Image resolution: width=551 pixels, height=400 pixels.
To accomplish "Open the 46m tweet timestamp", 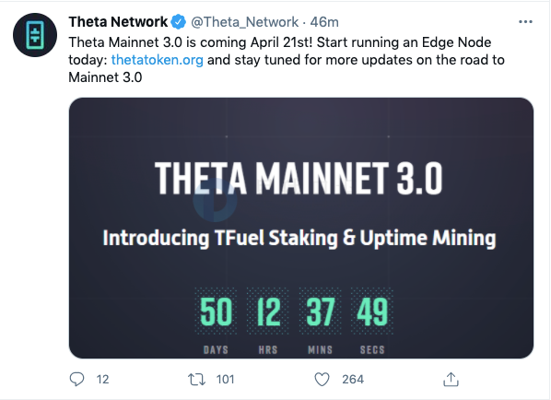I will 324,22.
